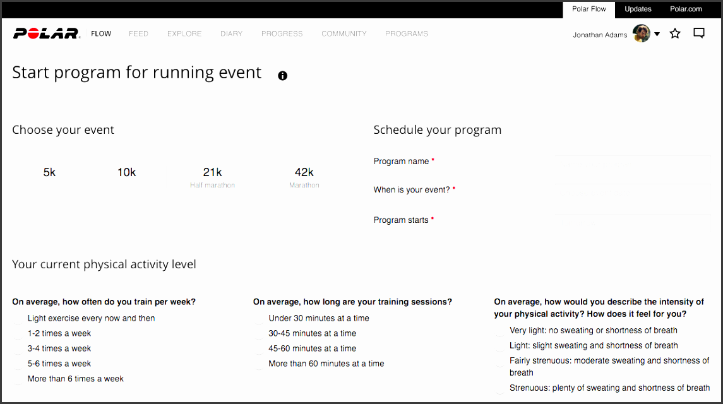Open the Polar.com tab
This screenshot has height=404, width=723.
click(686, 9)
